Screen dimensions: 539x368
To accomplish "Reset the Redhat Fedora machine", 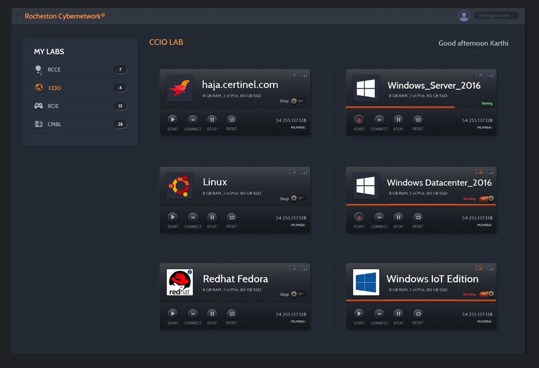I will tap(231, 314).
